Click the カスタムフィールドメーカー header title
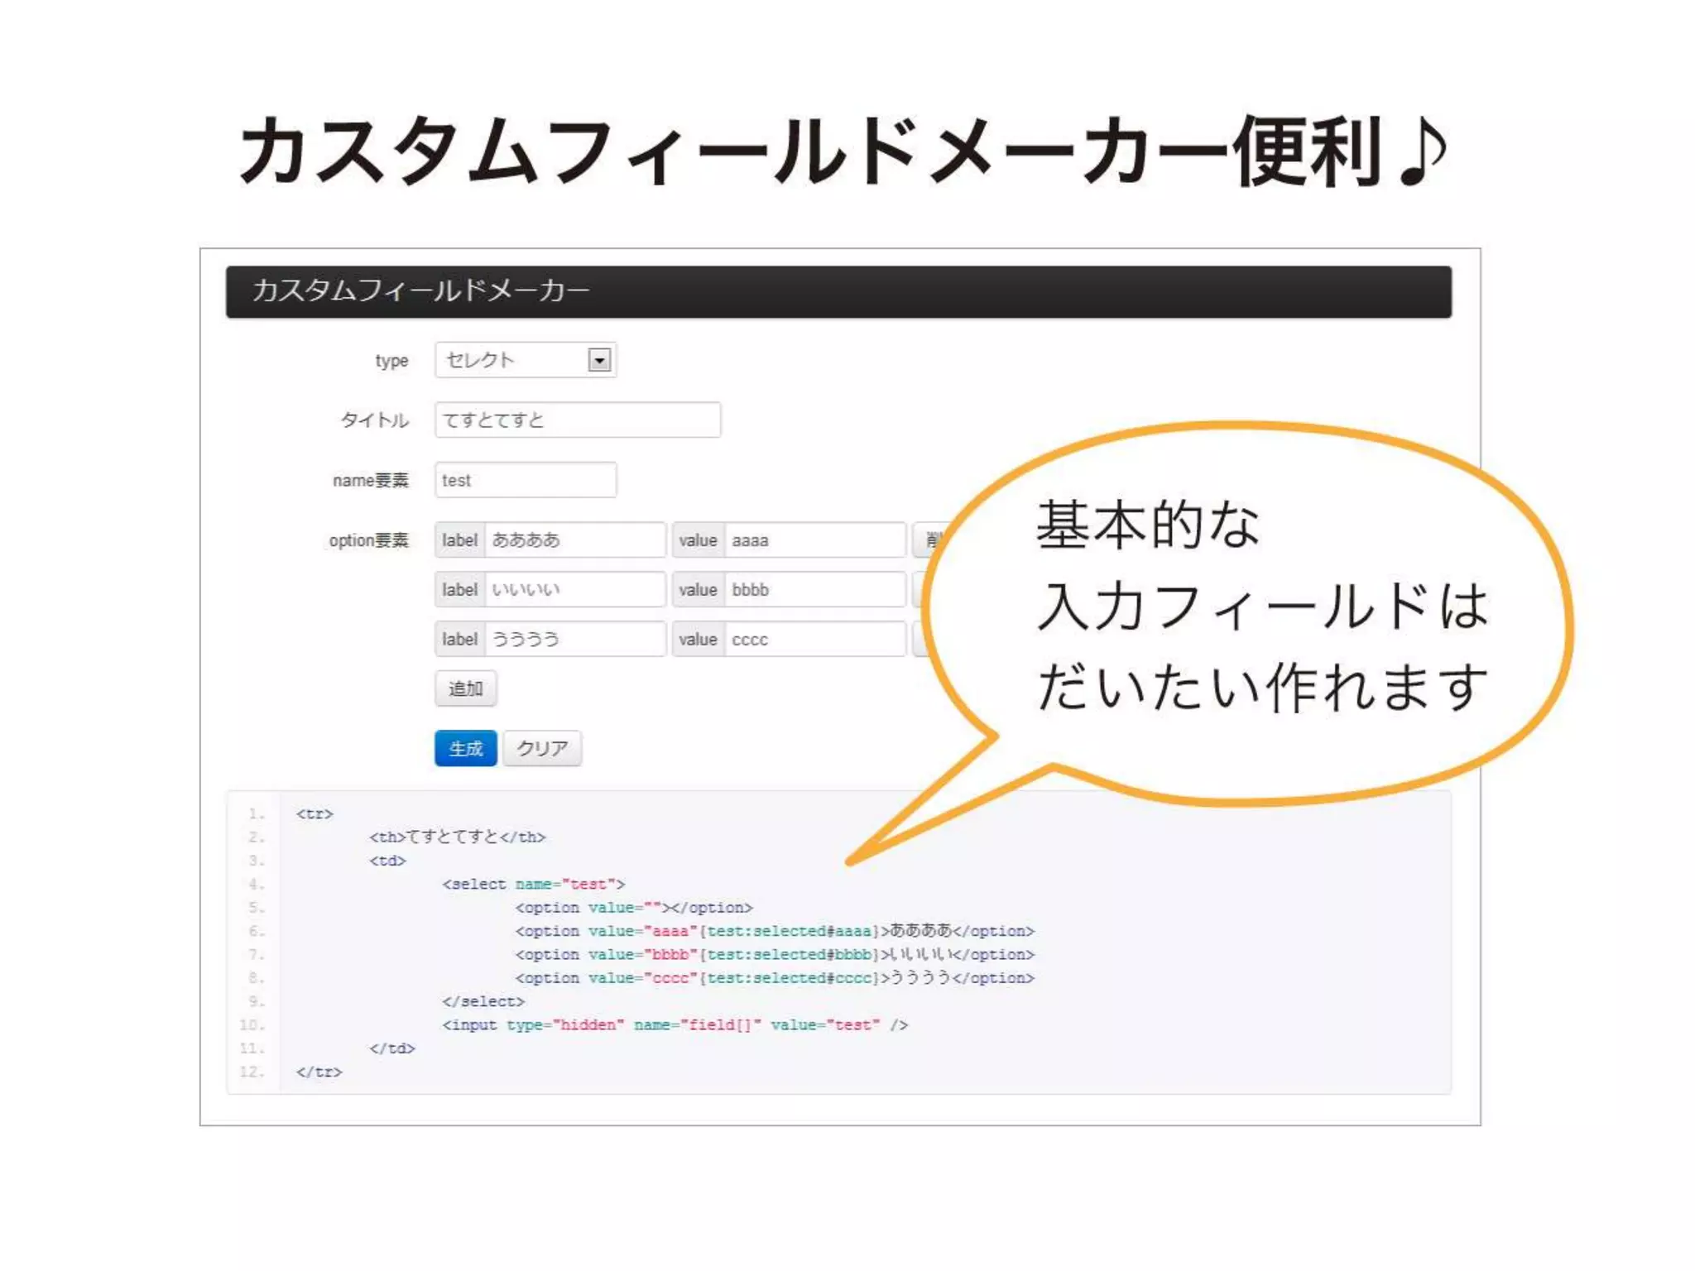1695x1271 pixels. [420, 290]
